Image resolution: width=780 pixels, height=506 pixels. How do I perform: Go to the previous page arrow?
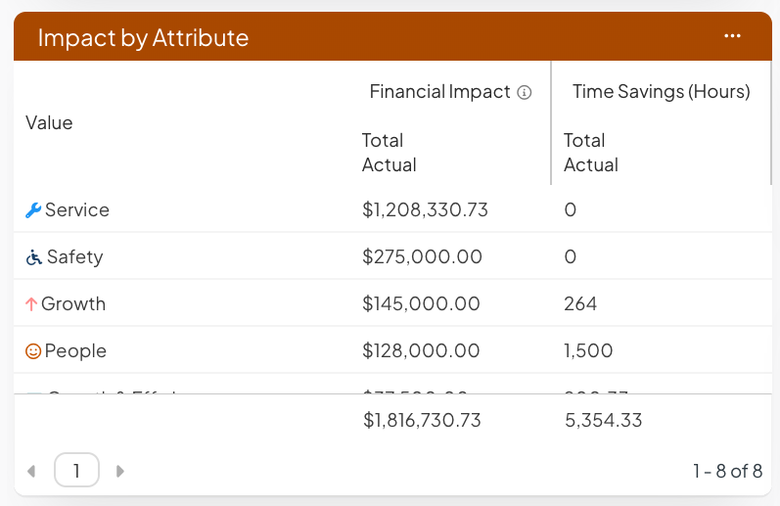32,472
